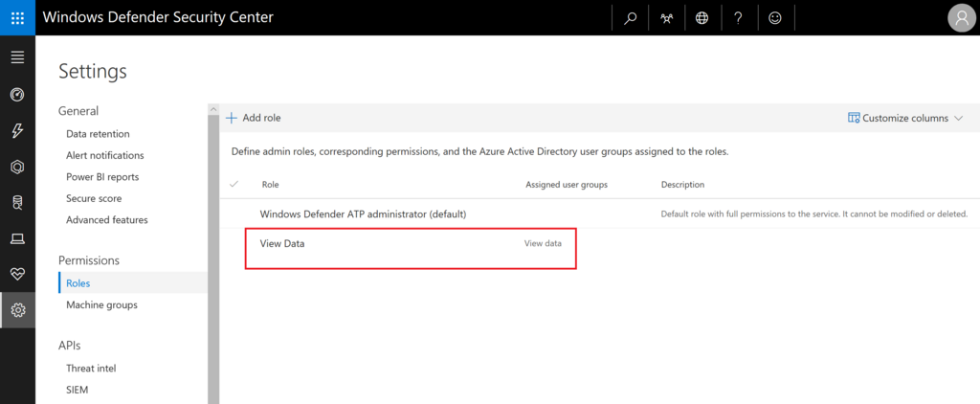Viewport: 980px width, 404px height.
Task: Open Advanced features settings
Action: point(107,220)
